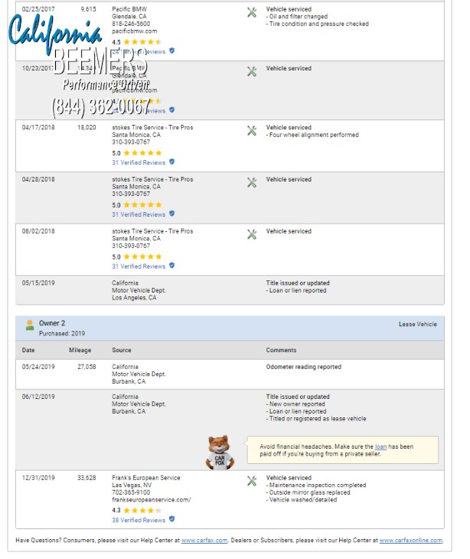Click the frankseuropeanservice.com website text
Viewport: 470px width, 559px height.
tap(151, 499)
